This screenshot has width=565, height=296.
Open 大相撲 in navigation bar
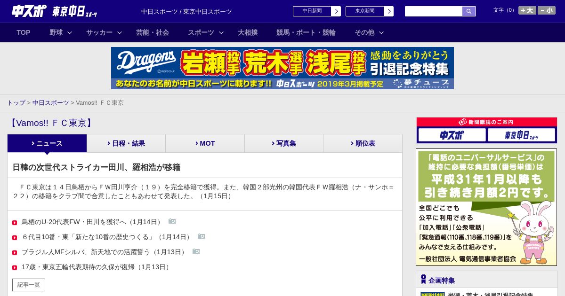point(248,32)
